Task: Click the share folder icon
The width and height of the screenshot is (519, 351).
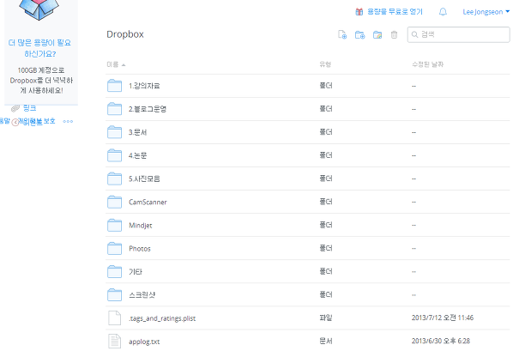Action: [377, 34]
